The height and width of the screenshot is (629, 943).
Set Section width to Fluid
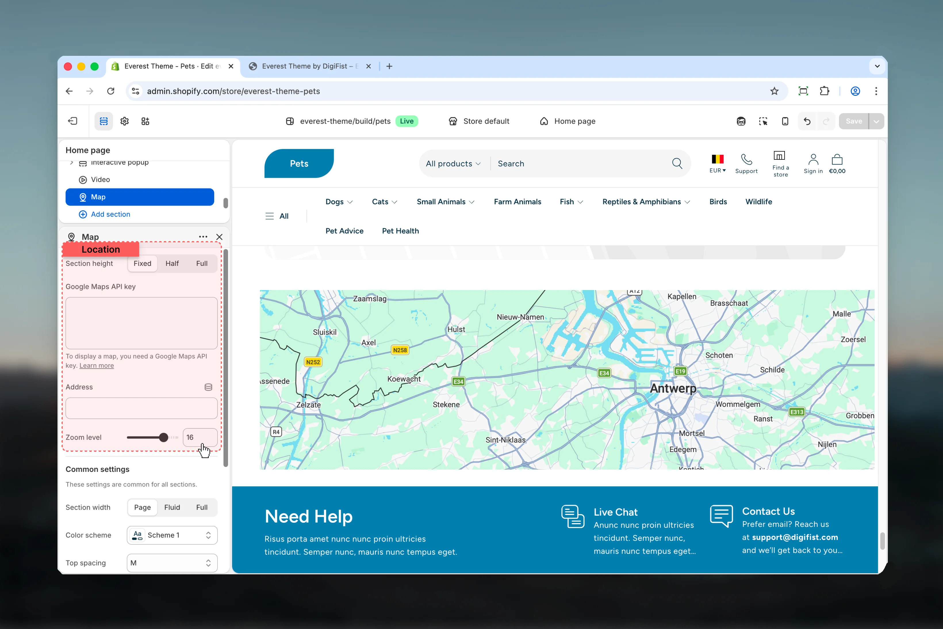[172, 508]
